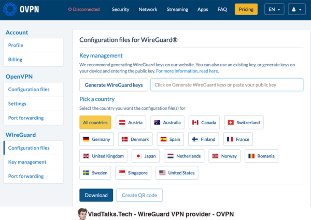Screen dimensions: 311x220
Task: Select Norway flag button
Action: click(x=224, y=156)
